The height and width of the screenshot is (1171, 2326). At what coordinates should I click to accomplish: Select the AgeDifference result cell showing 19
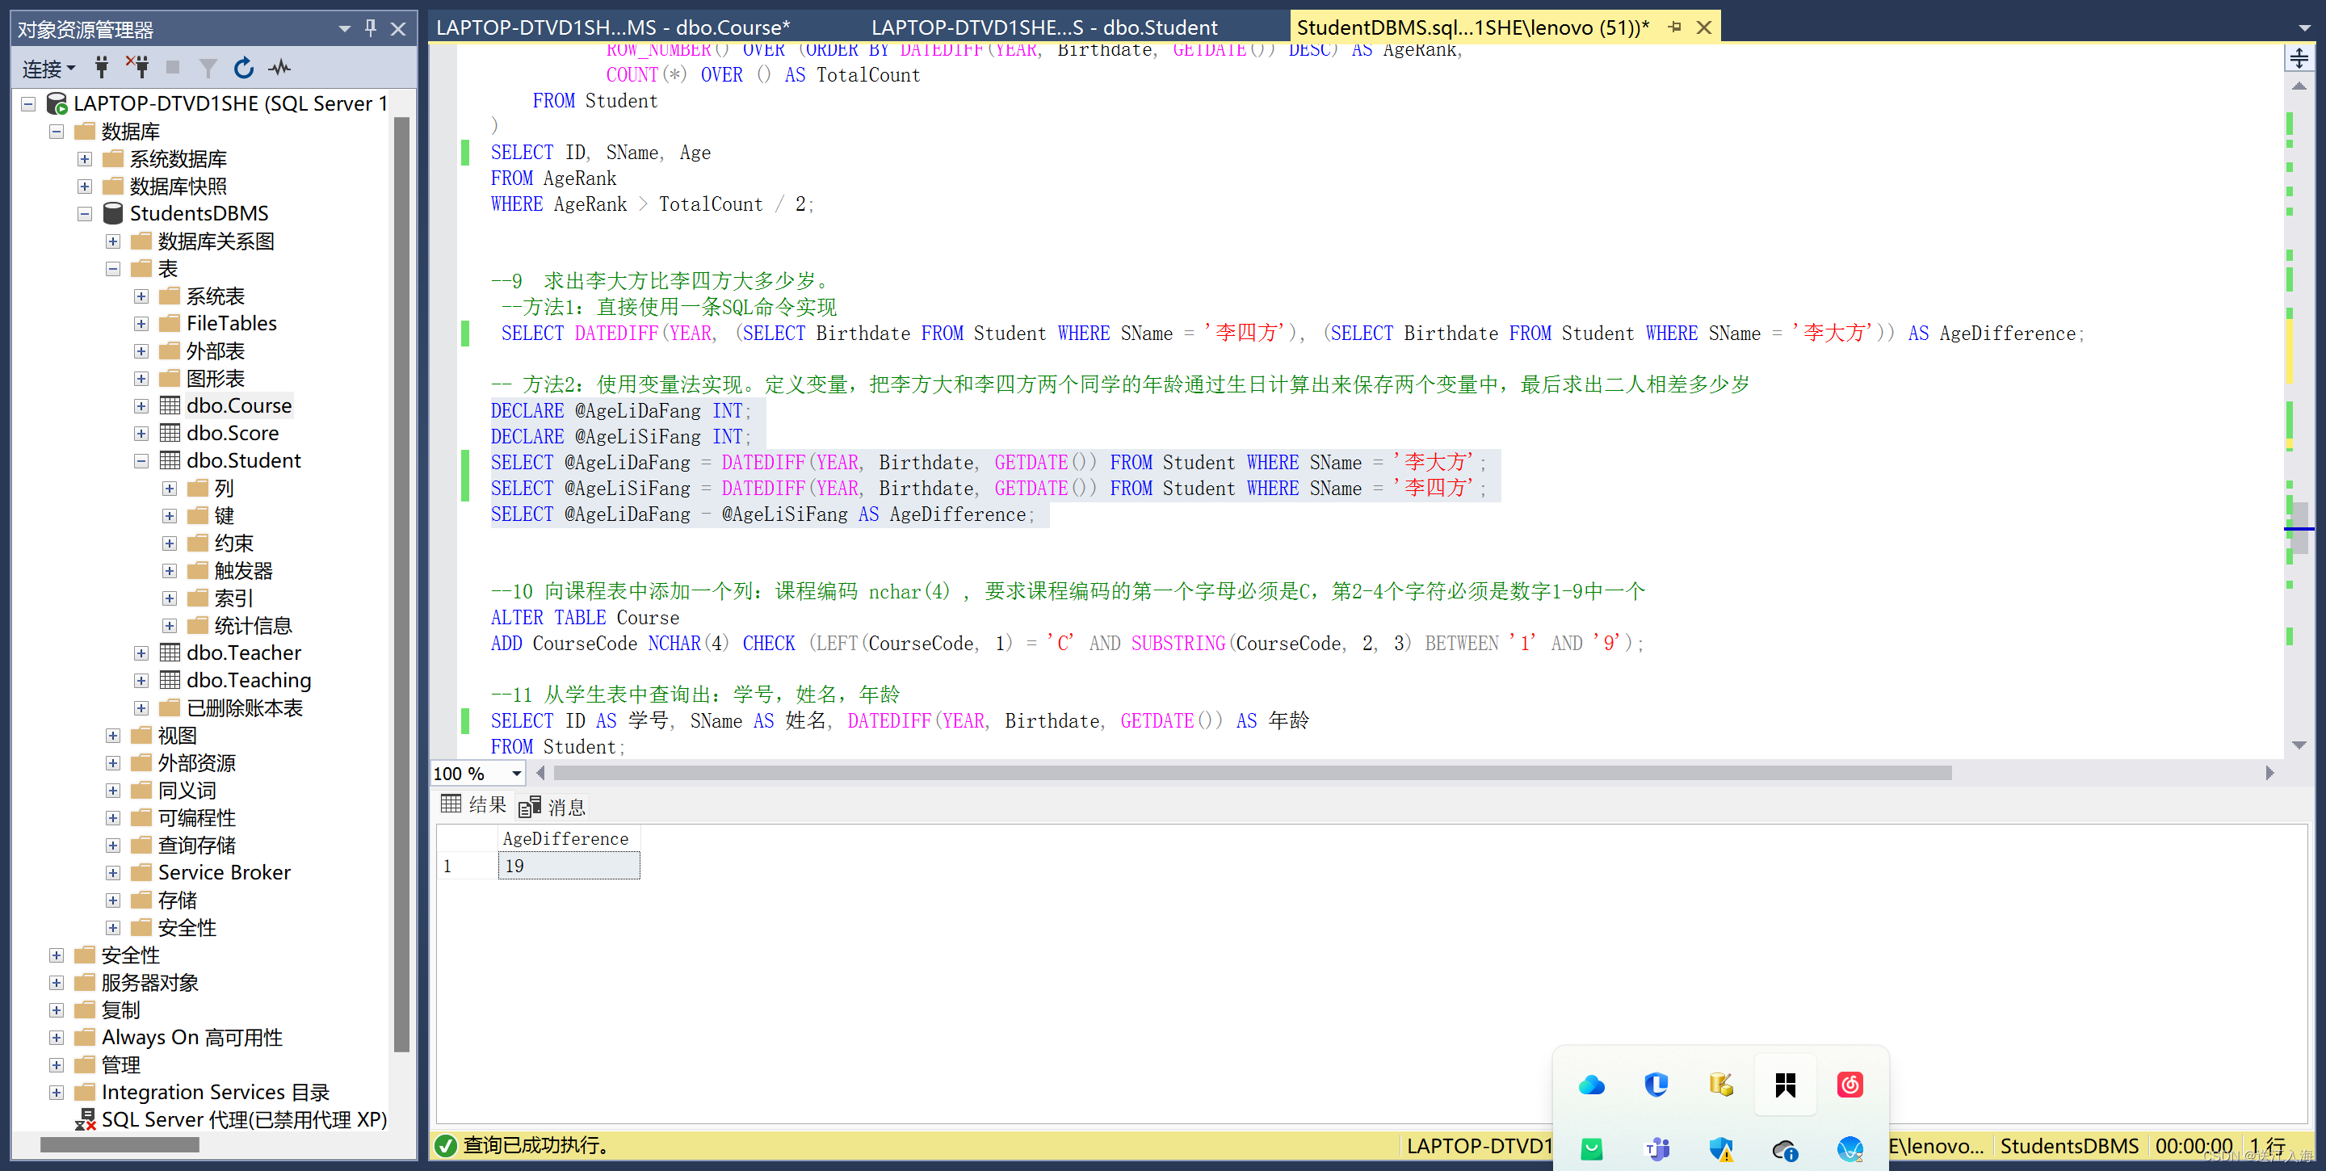[568, 865]
